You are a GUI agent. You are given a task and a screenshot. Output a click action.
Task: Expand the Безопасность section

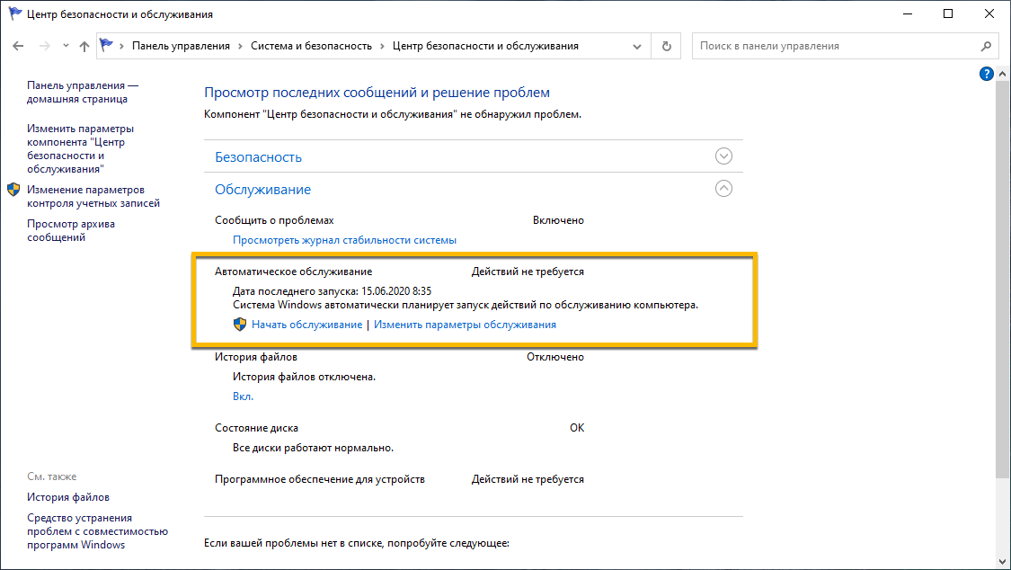click(723, 156)
